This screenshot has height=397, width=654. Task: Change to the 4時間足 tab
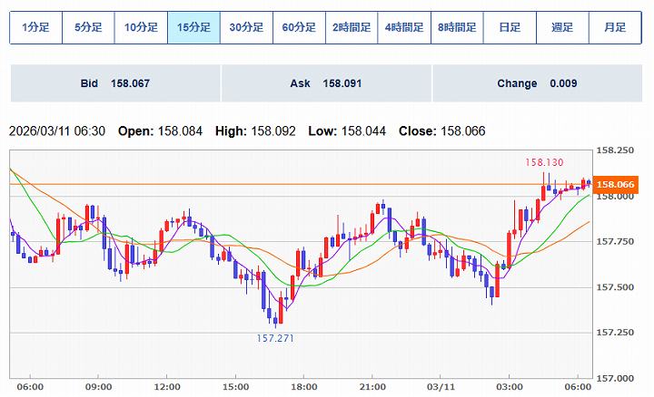tap(404, 27)
